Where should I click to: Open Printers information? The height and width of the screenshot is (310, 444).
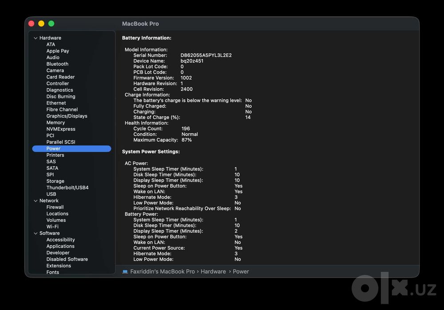pyautogui.click(x=55, y=155)
